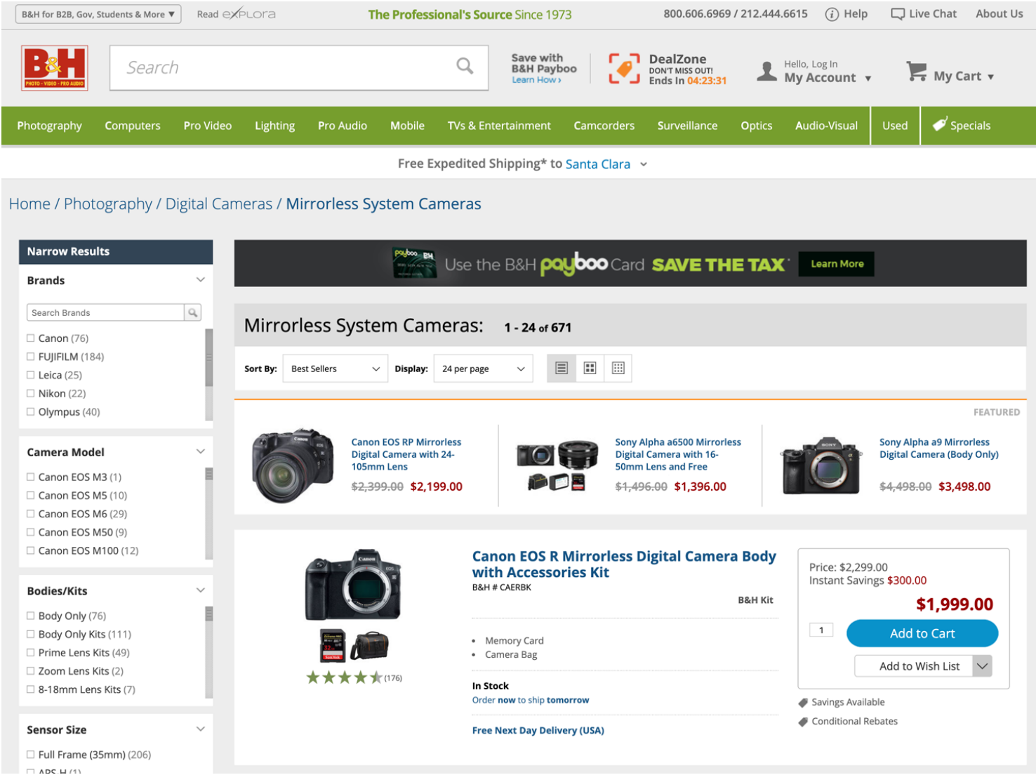The image size is (1036, 775).
Task: Click the Conditional Rebates tag icon
Action: [x=803, y=722]
